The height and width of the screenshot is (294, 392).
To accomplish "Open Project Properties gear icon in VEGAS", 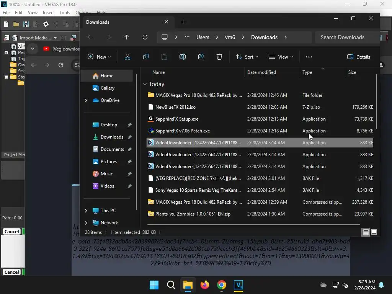I will (x=46, y=24).
